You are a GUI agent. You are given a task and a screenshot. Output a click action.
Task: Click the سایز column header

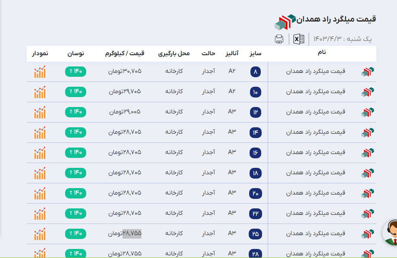click(x=255, y=53)
